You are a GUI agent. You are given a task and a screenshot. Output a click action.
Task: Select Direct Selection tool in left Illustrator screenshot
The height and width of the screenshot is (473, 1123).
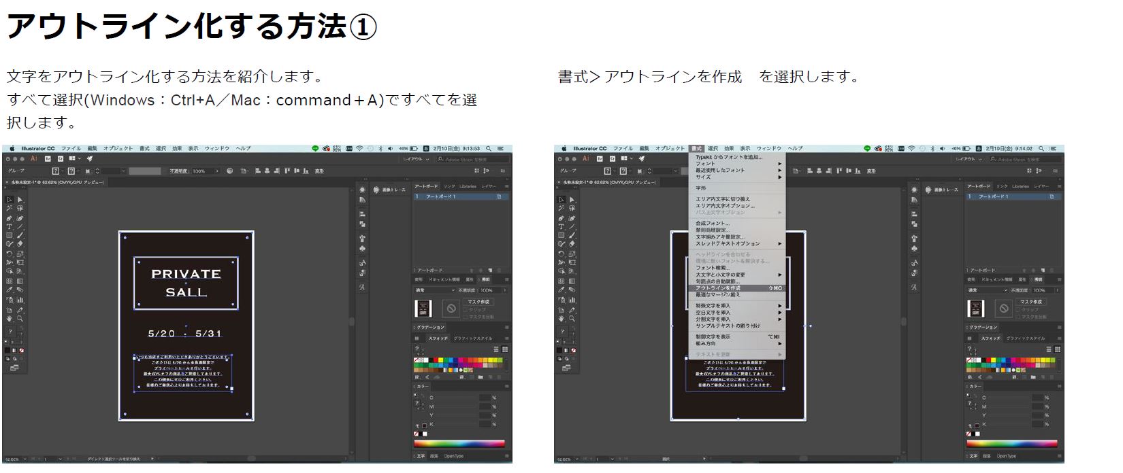pos(20,199)
